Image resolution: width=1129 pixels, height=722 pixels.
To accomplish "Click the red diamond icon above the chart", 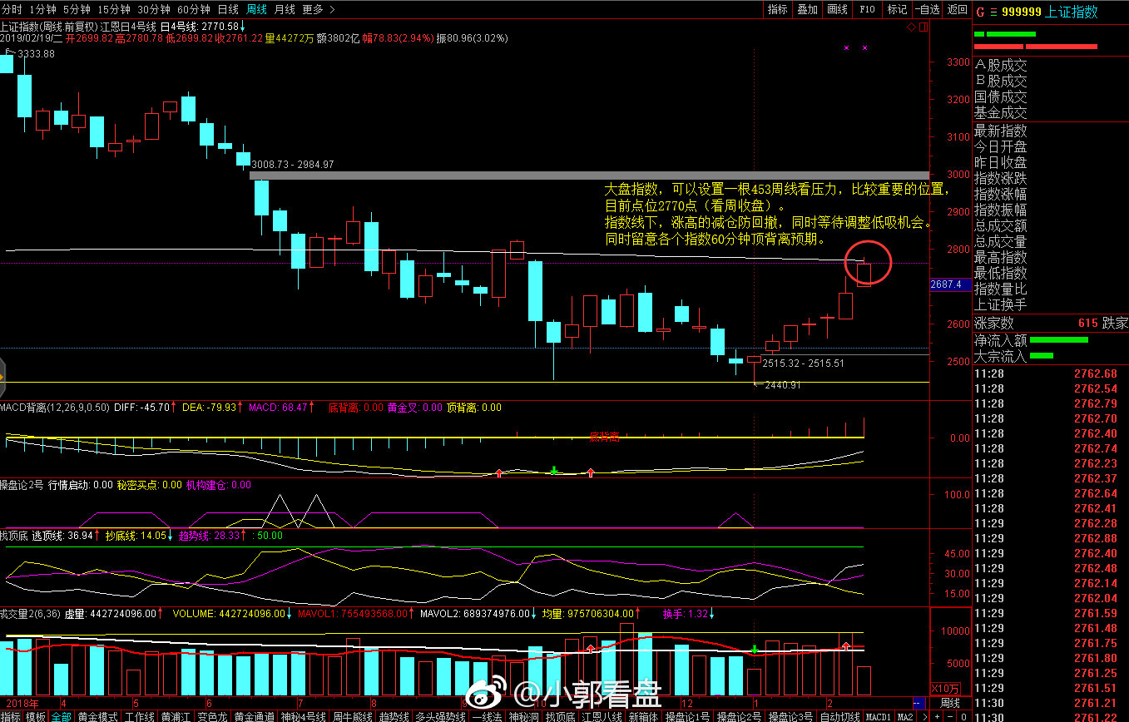I will pyautogui.click(x=911, y=27).
